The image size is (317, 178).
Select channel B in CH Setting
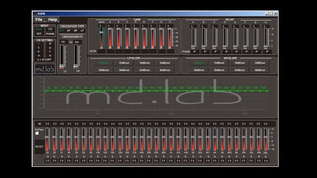[50, 44]
